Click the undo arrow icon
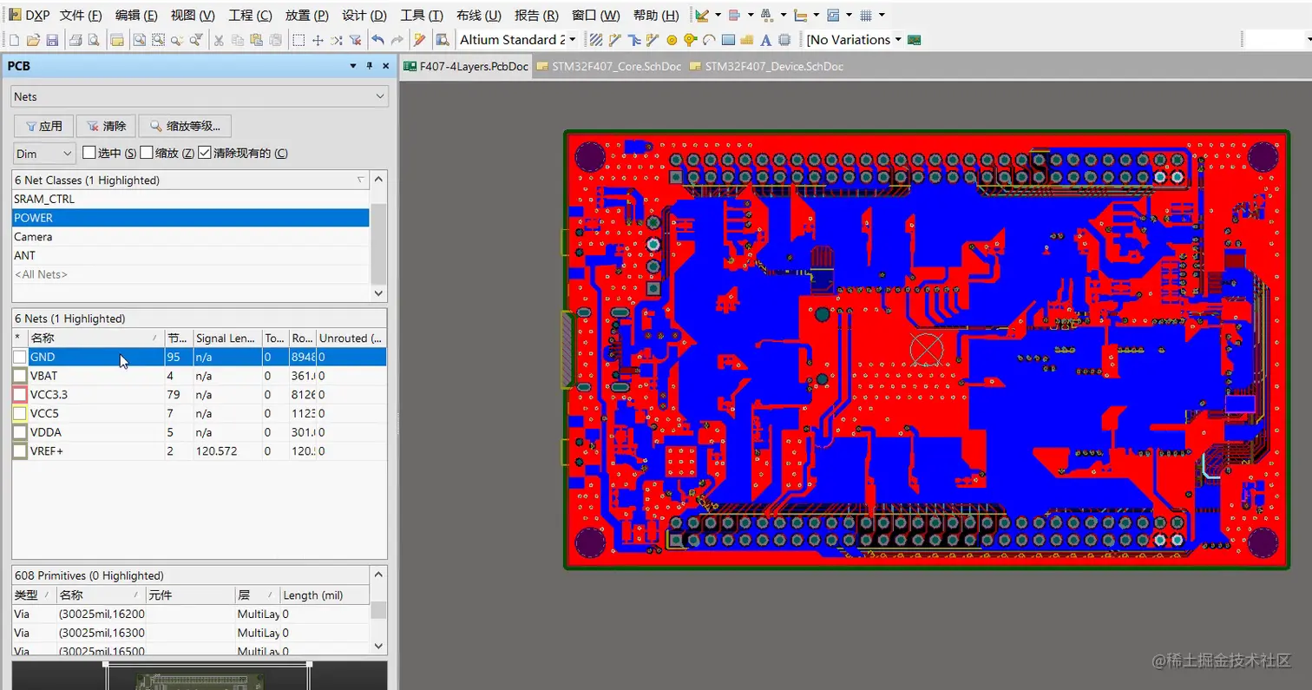This screenshot has width=1312, height=690. click(x=377, y=40)
